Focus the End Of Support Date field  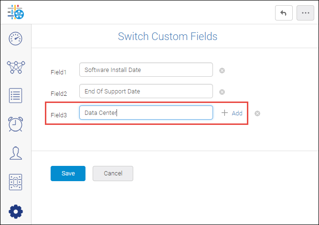tap(146, 91)
